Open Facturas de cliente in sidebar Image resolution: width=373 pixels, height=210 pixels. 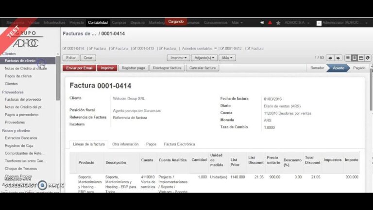pos(28,61)
